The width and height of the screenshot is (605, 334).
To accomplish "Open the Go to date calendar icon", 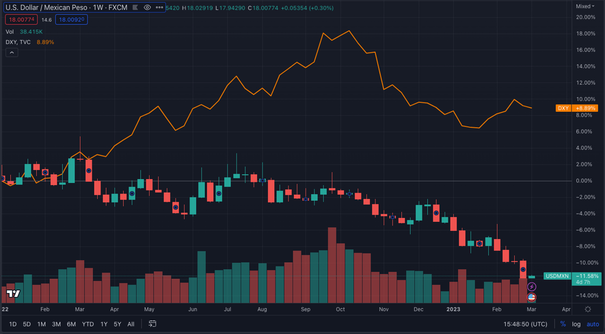I will (152, 324).
